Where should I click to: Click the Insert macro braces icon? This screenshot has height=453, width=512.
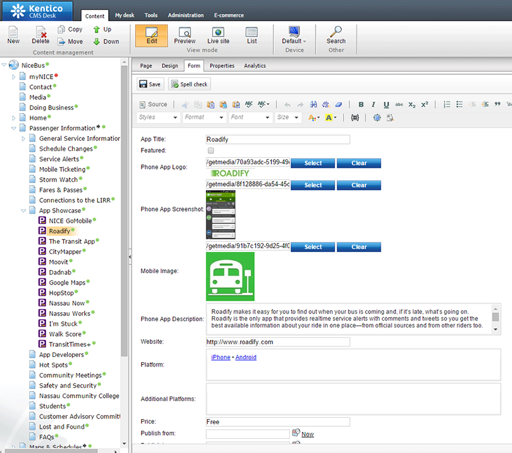(355, 118)
